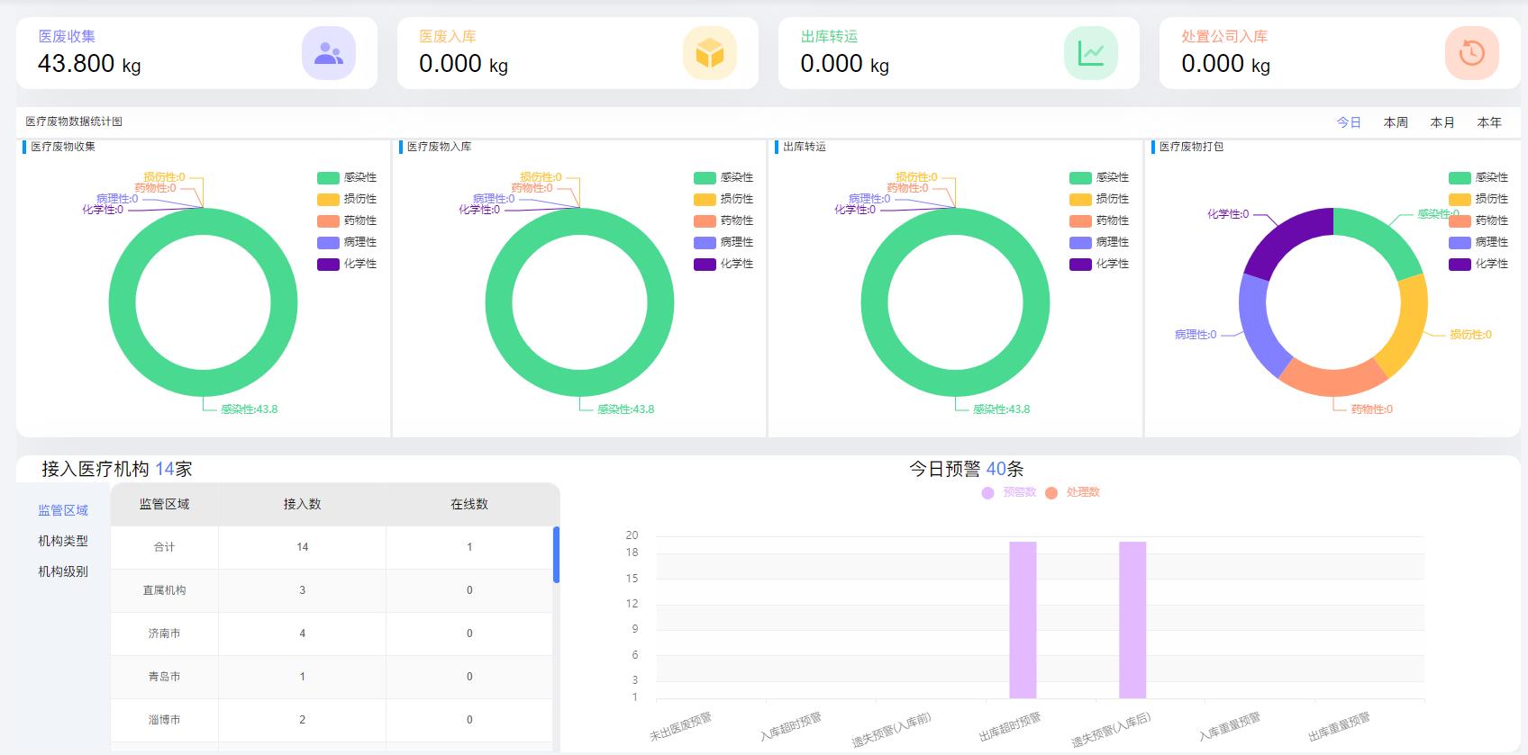Viewport: 1528px width, 755px height.
Task: Open the 监管区域 category in side list
Action: [x=63, y=510]
